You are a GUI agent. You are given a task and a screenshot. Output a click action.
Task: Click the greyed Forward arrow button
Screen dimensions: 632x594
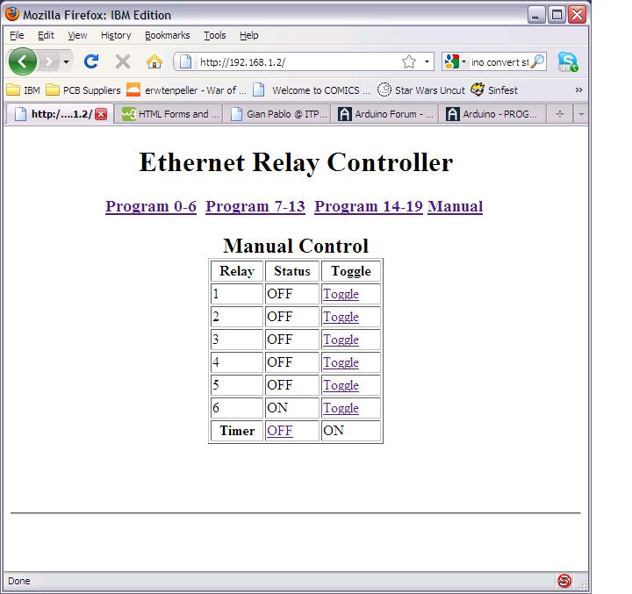click(x=49, y=61)
